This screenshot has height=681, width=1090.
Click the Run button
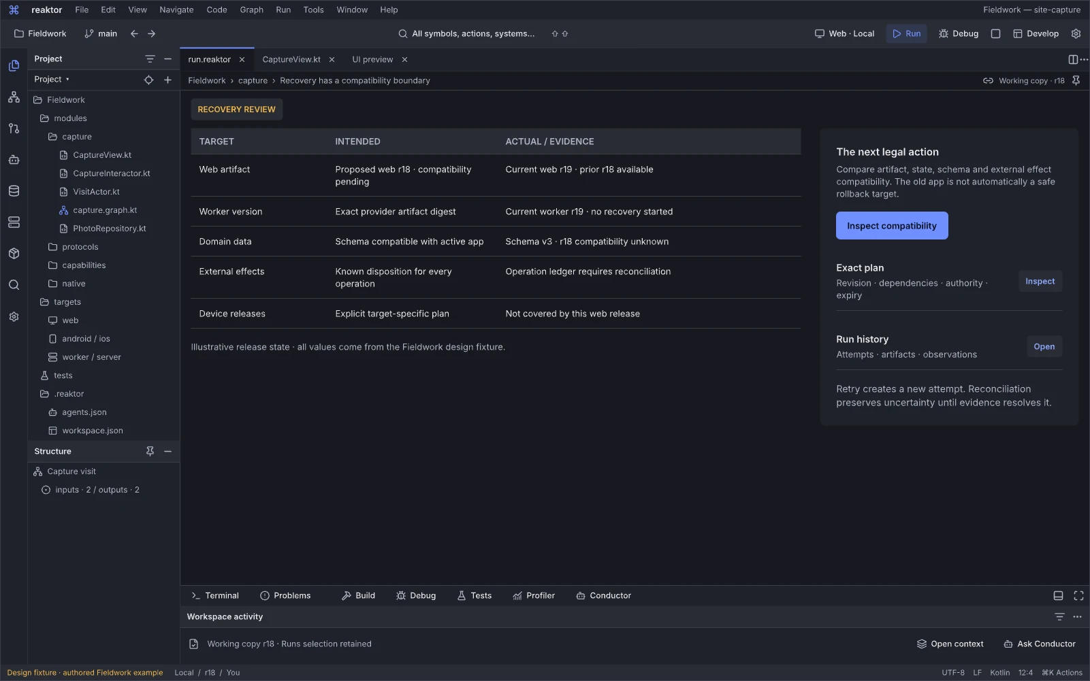906,33
